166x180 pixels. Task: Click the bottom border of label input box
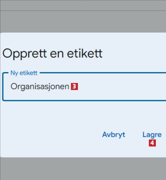point(84,100)
